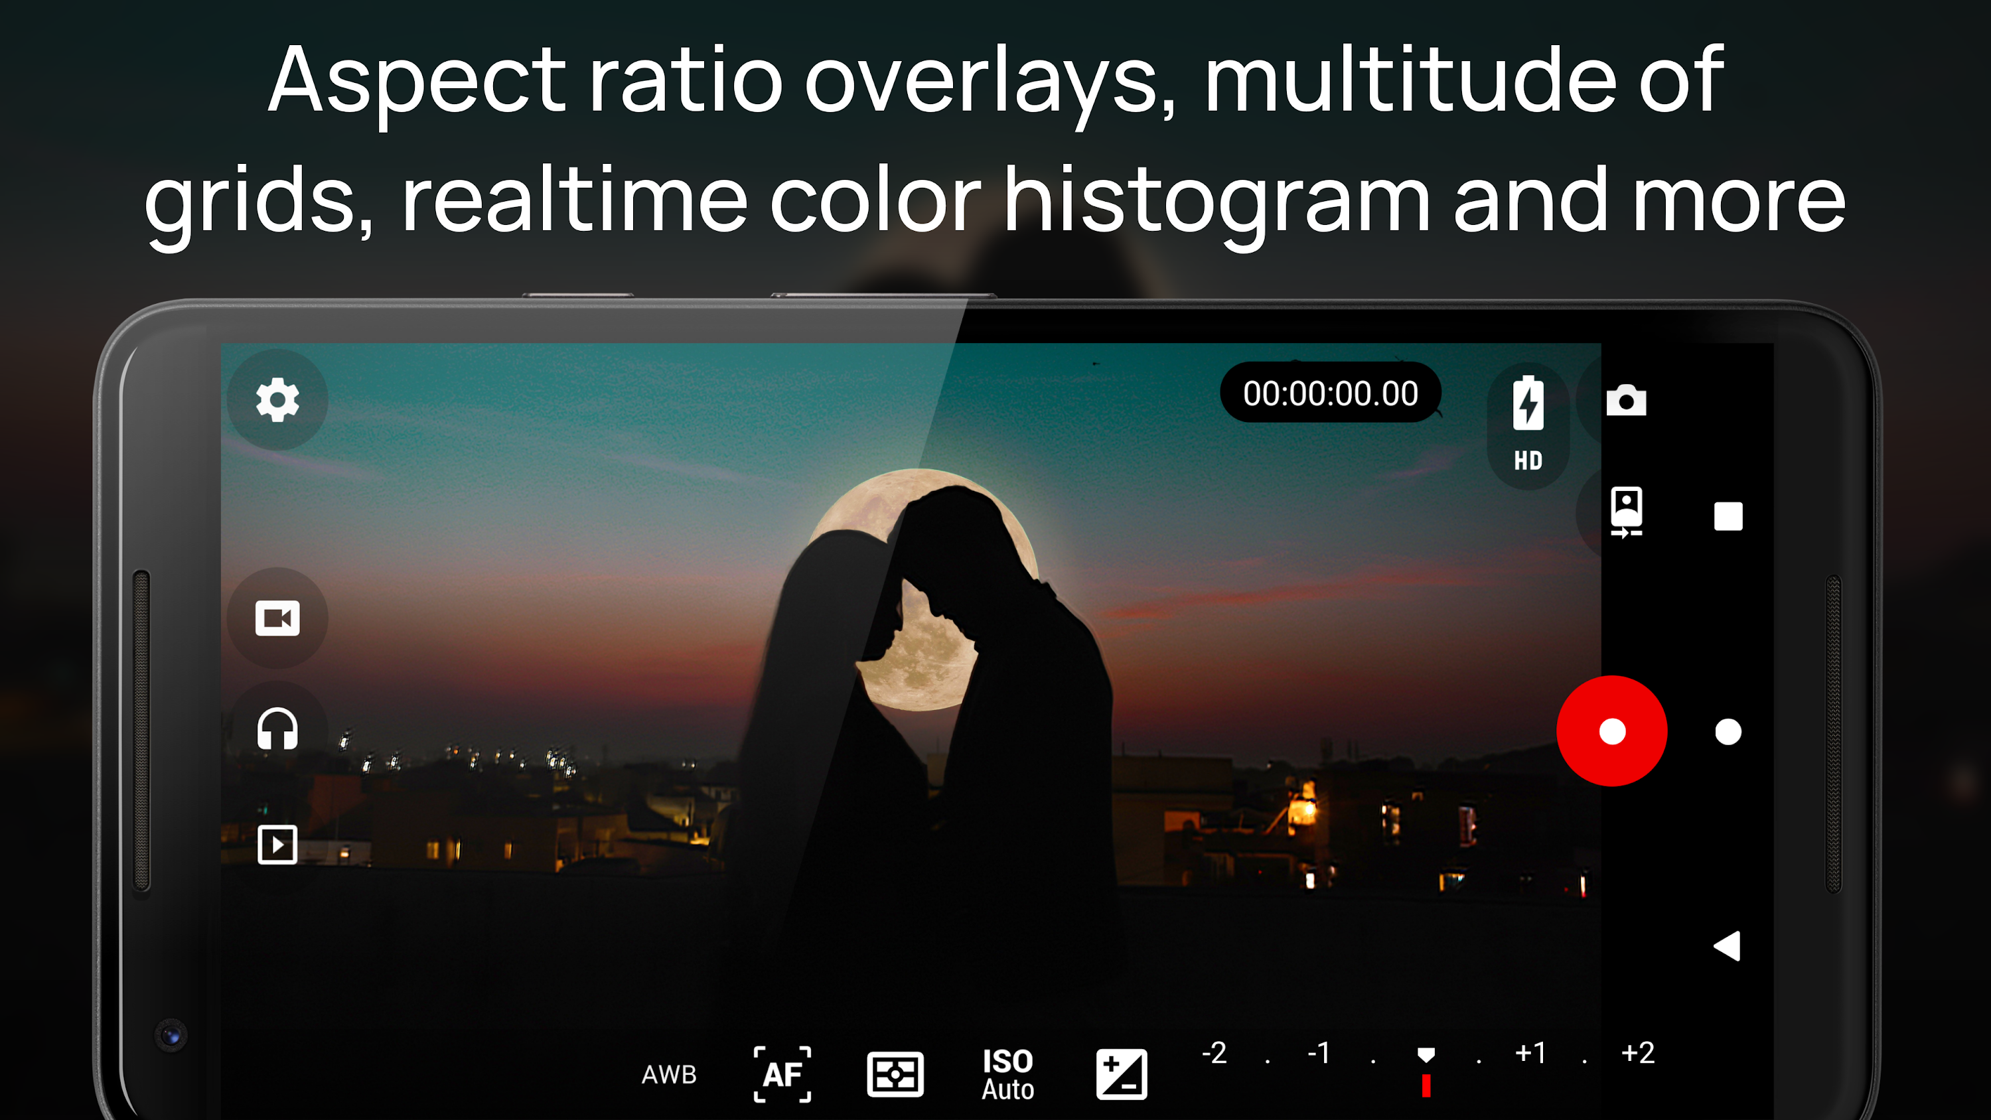Tap the video camera mode icon
Image resolution: width=1991 pixels, height=1120 pixels.
point(277,618)
